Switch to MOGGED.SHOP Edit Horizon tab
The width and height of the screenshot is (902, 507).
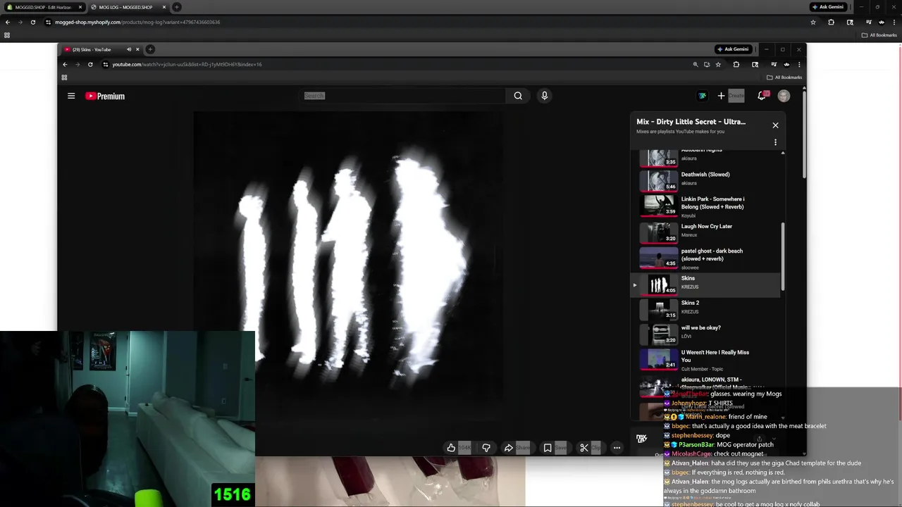(44, 7)
